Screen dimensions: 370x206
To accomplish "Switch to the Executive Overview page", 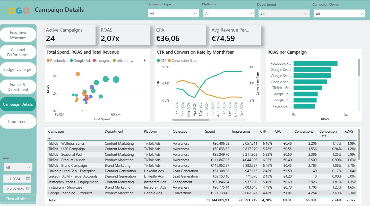I will [x=18, y=35].
